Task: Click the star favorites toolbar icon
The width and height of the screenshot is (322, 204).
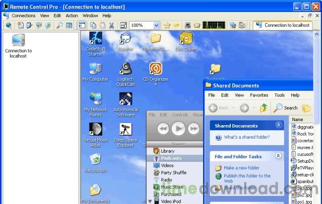Action: click(168, 25)
